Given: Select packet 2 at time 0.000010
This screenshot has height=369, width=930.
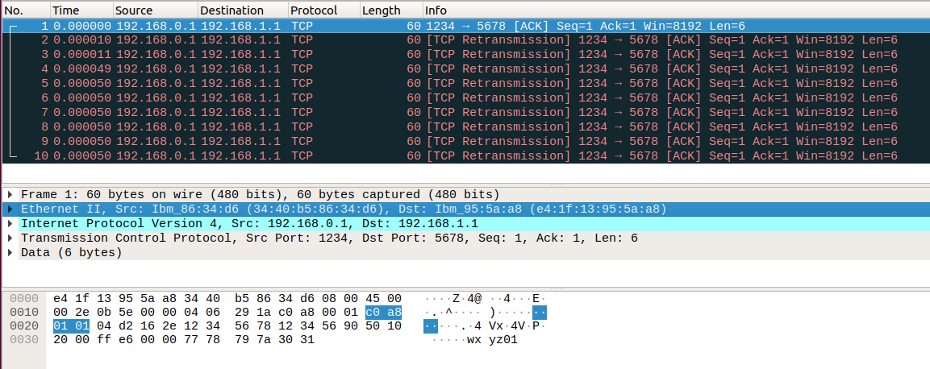Looking at the screenshot, I should (465, 40).
